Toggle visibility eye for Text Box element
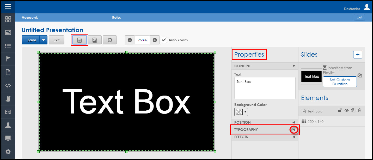This screenshot has width=373, height=160. 347,110
